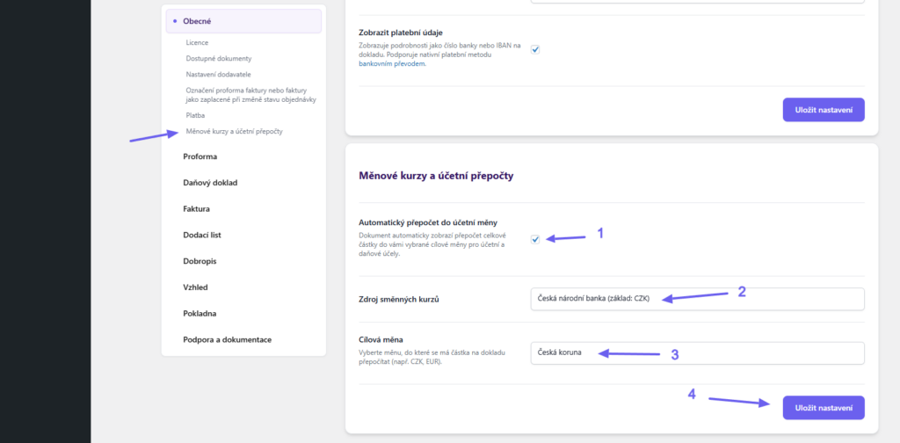Screen dimensions: 900x443
Task: Open Zdroj směnných kurzů dropdown
Action: point(697,299)
